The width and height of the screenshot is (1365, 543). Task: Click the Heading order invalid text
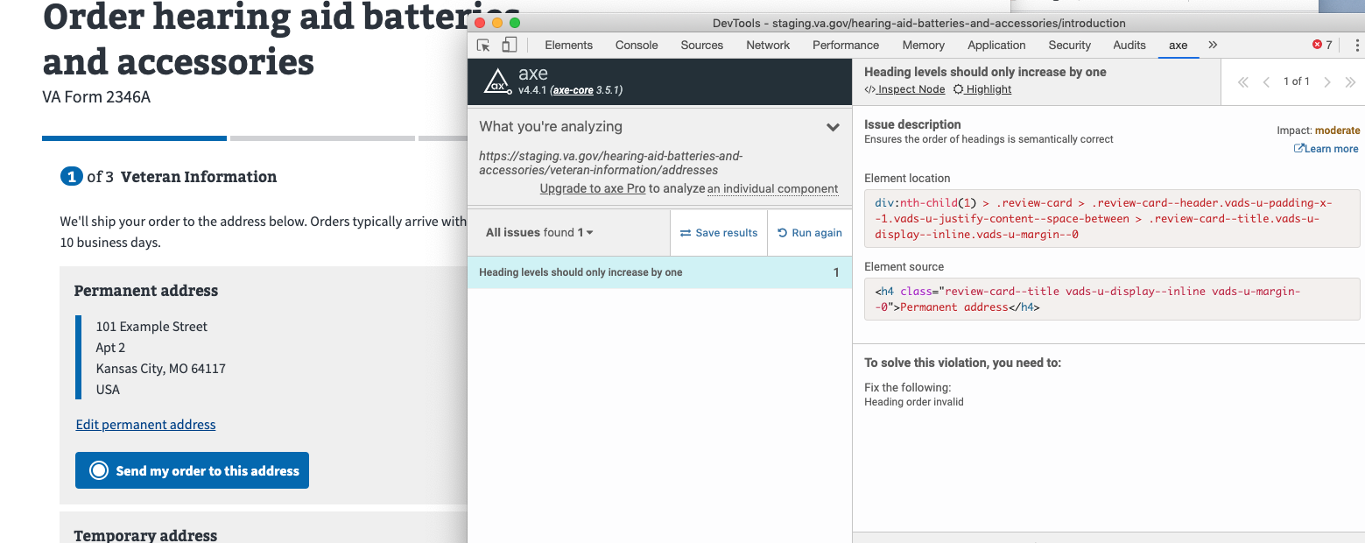(914, 402)
